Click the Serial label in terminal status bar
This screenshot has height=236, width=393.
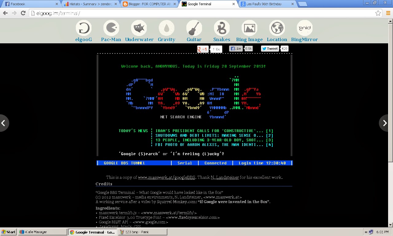point(185,163)
